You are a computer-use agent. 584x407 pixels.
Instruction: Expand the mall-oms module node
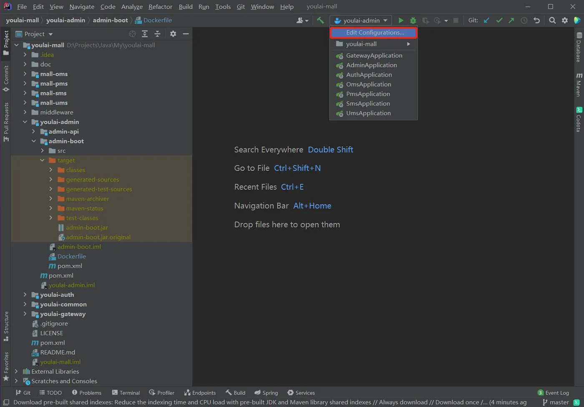point(25,74)
